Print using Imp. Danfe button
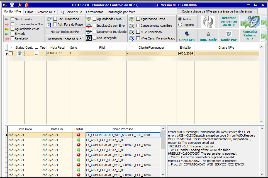Screen dimensions: 268x178 click(208, 36)
